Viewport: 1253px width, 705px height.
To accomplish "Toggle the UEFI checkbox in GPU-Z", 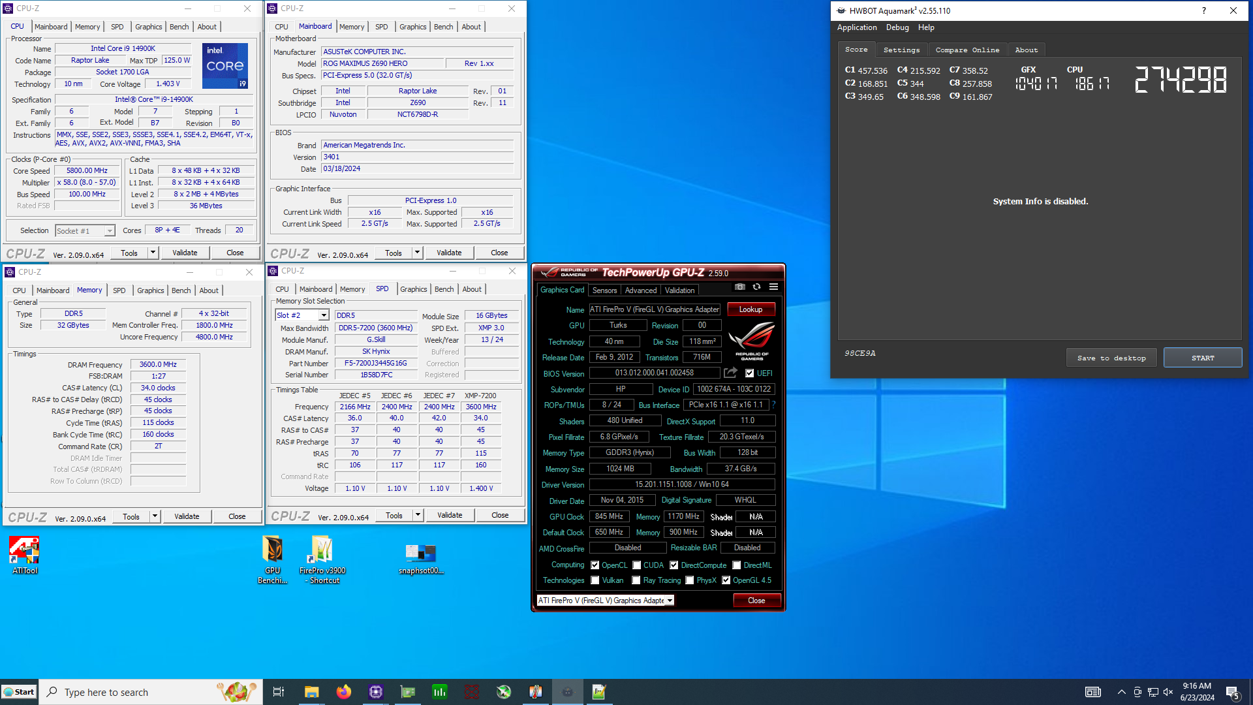I will click(749, 373).
